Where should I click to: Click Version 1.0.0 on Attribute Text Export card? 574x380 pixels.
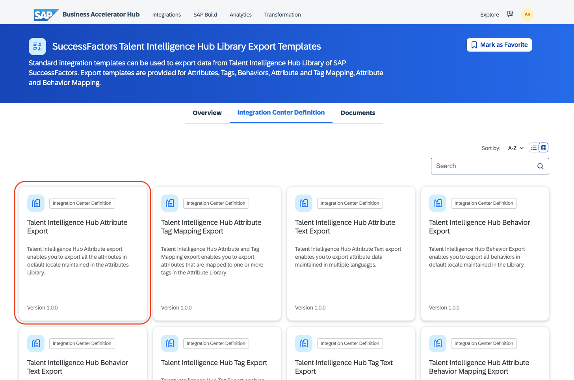pyautogui.click(x=310, y=308)
